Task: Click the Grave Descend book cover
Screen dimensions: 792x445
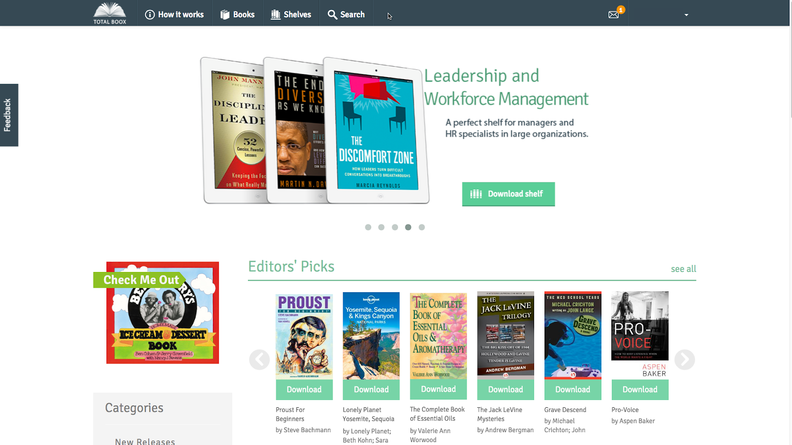Action: point(573,335)
